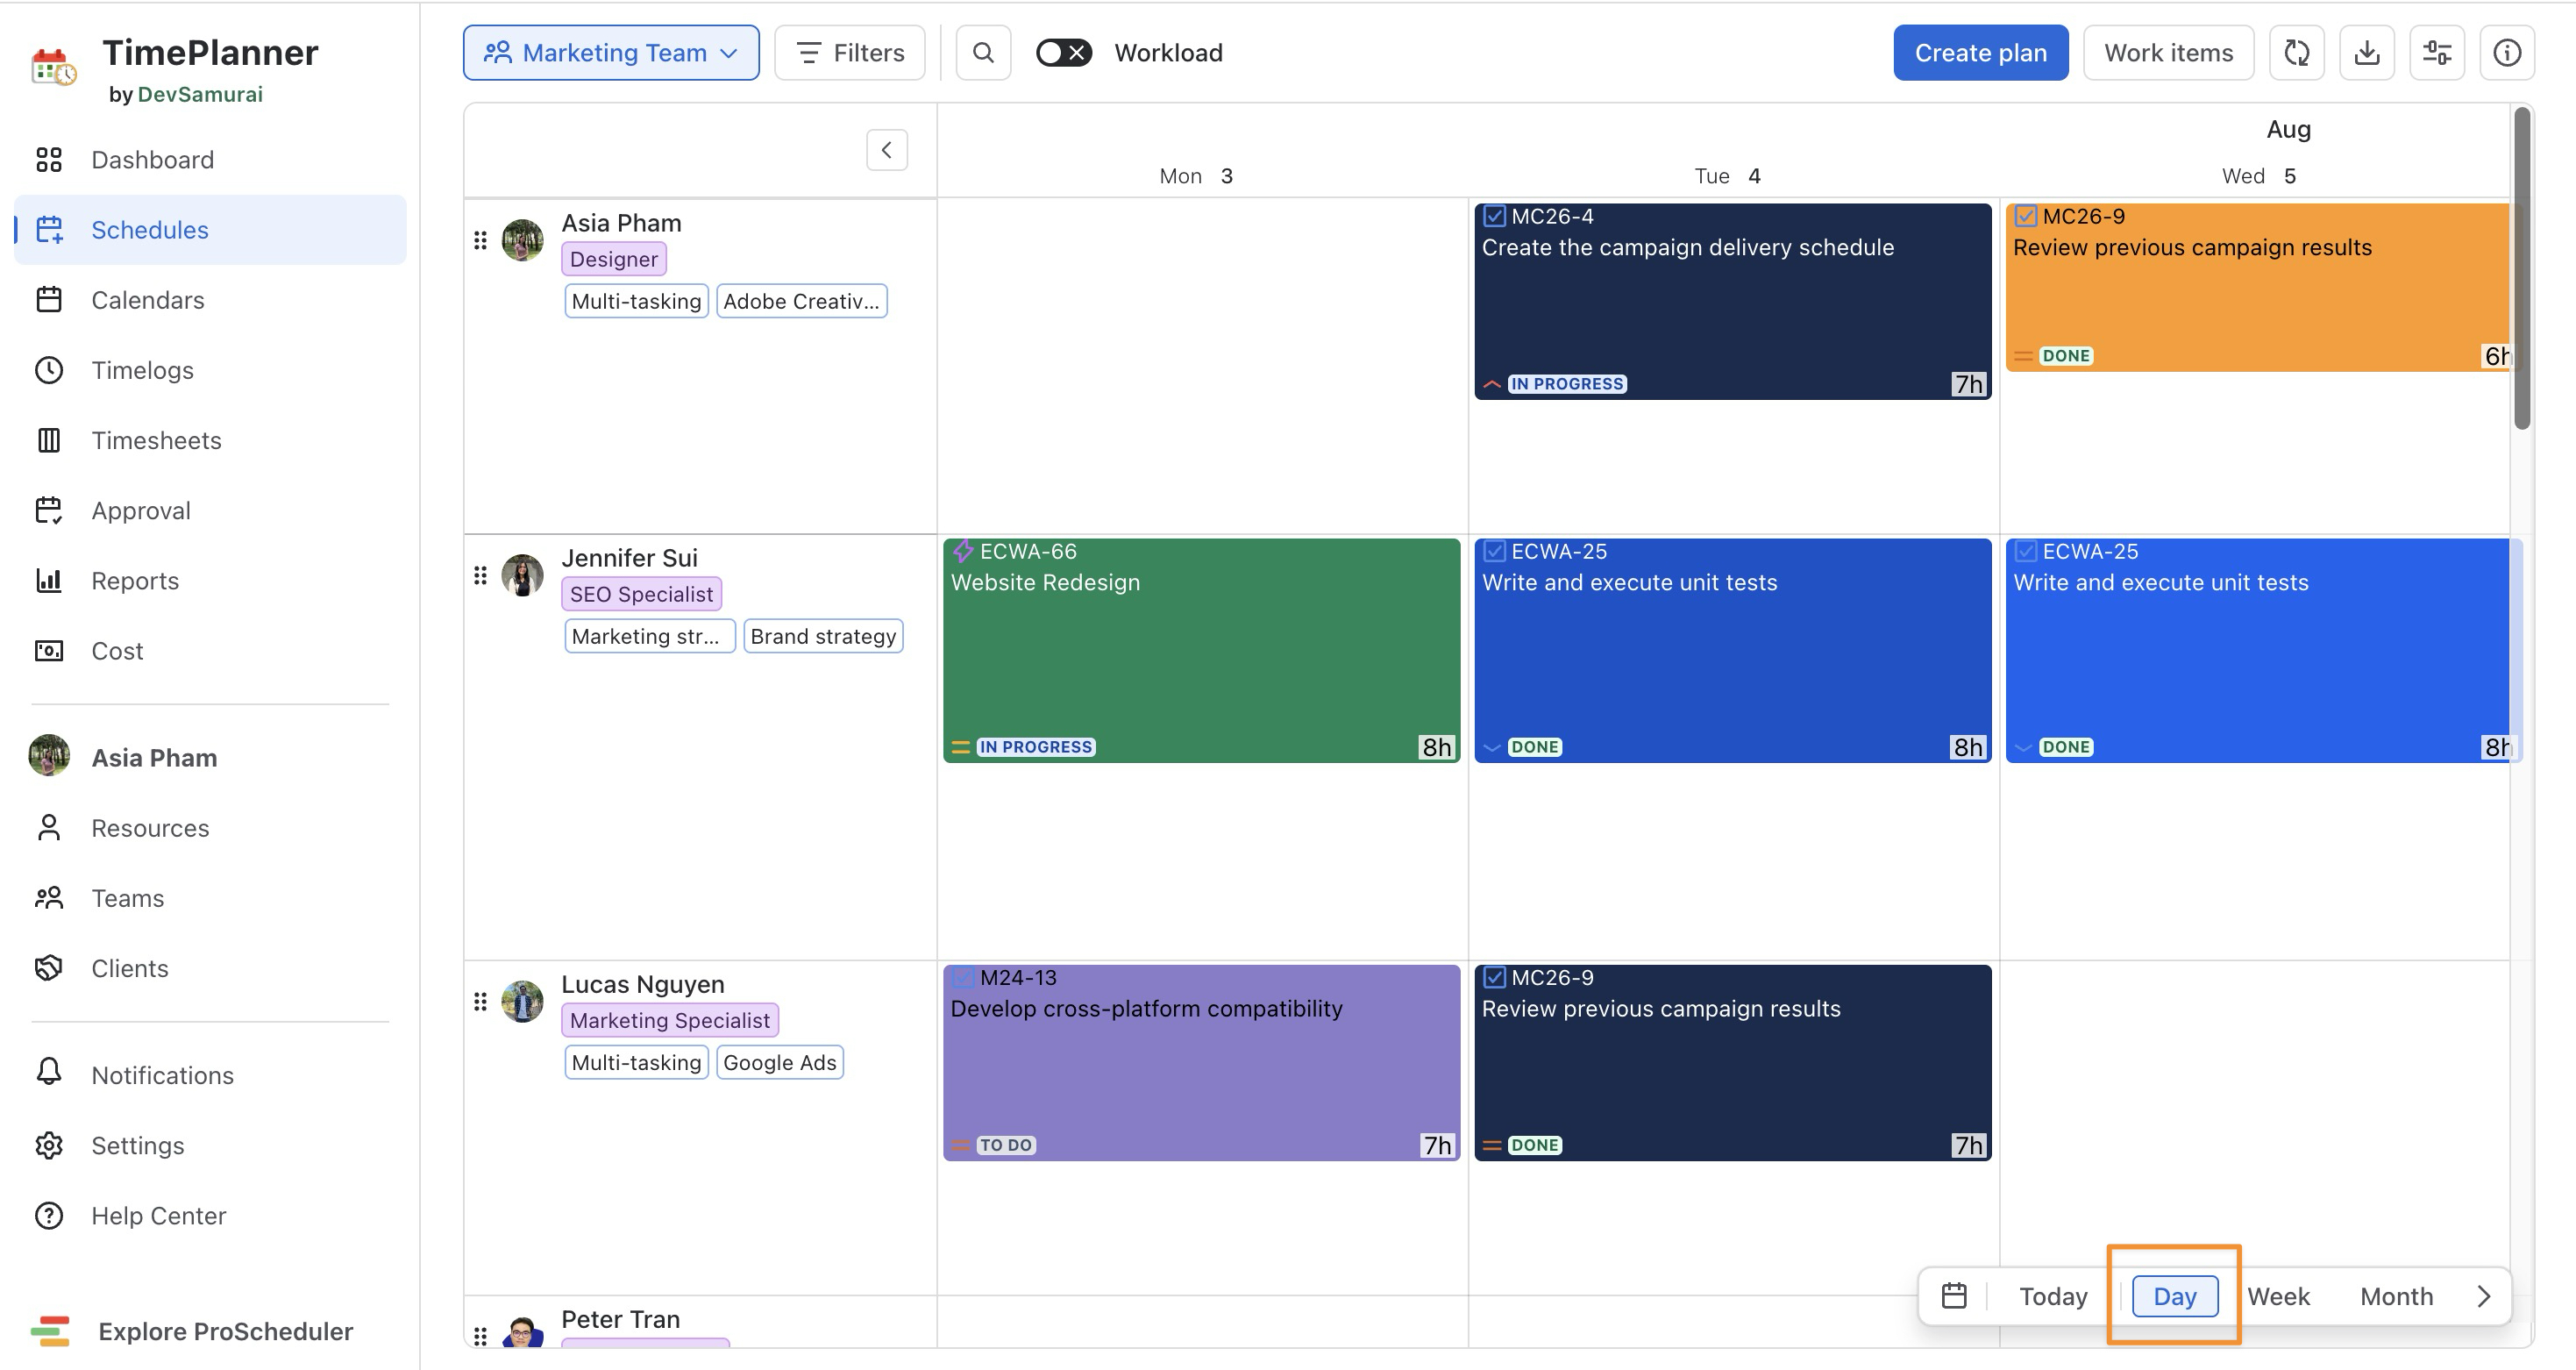The image size is (2576, 1370).
Task: Click the Brand strategy skill tag
Action: [823, 636]
